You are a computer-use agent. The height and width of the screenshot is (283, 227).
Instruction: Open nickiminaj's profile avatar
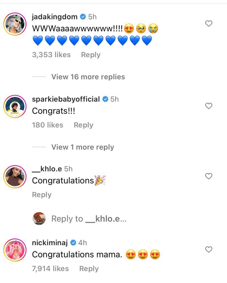point(15,250)
